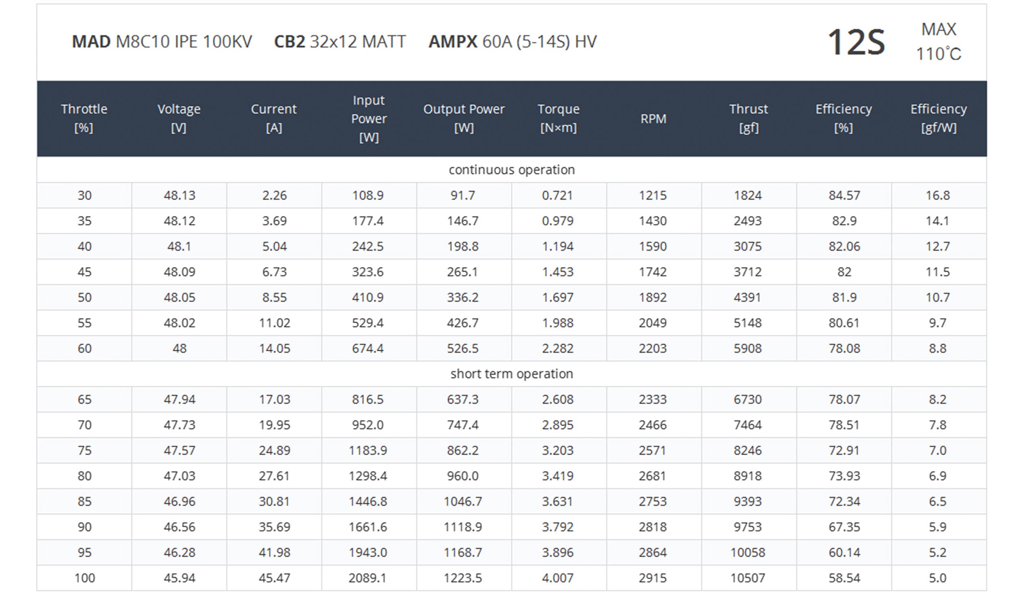
Task: Click thrust value 10507 at 100% throttle
Action: click(748, 578)
